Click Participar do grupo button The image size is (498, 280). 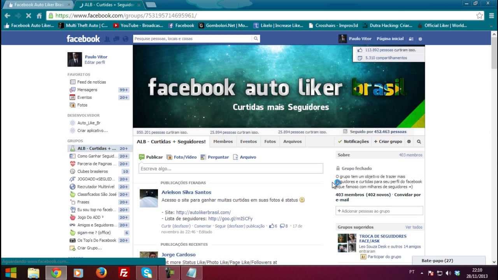(381, 257)
